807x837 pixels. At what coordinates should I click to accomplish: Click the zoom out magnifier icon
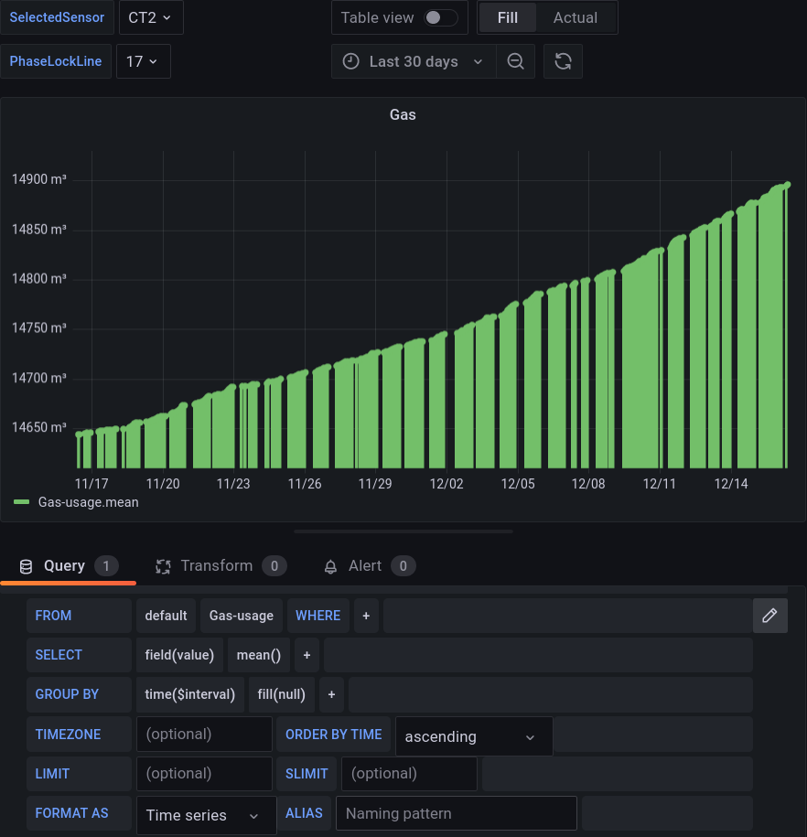(x=515, y=61)
